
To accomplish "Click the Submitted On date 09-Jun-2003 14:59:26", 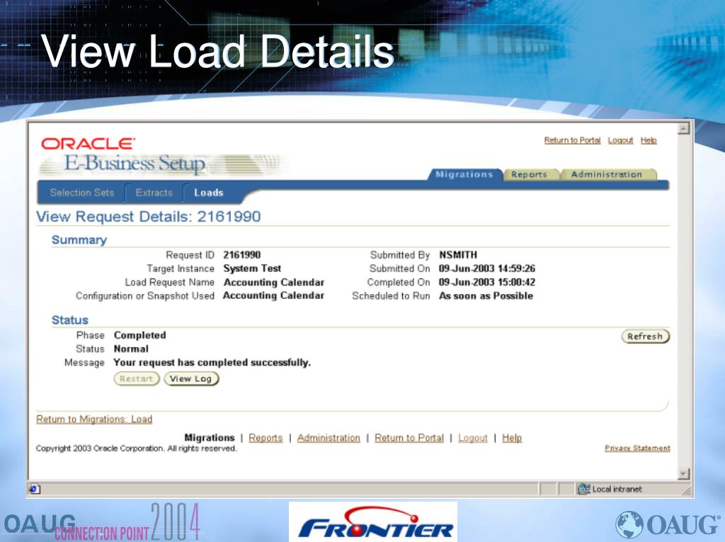I will (487, 269).
